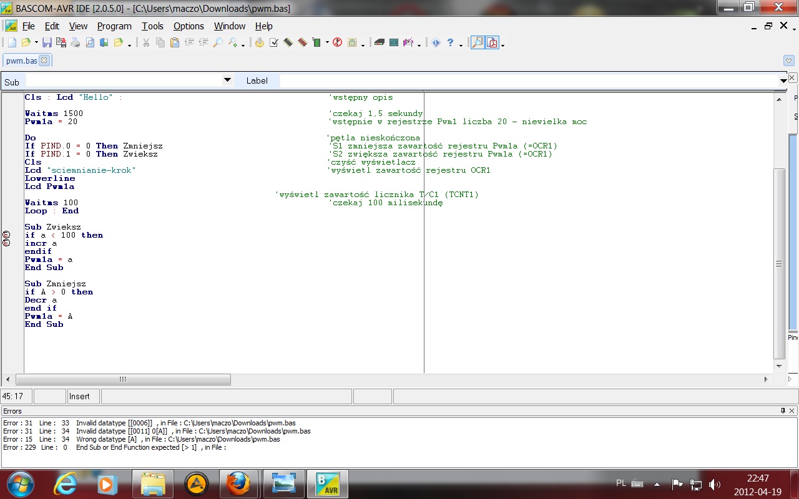Expand the Sub dropdown list
799x499 pixels.
[227, 80]
